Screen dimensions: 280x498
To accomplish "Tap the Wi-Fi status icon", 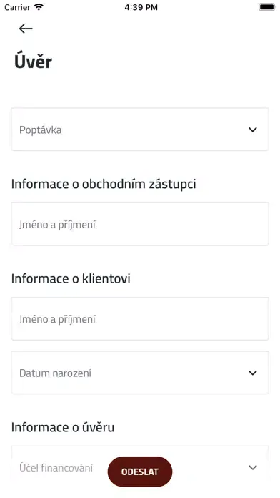I will tap(39, 7).
